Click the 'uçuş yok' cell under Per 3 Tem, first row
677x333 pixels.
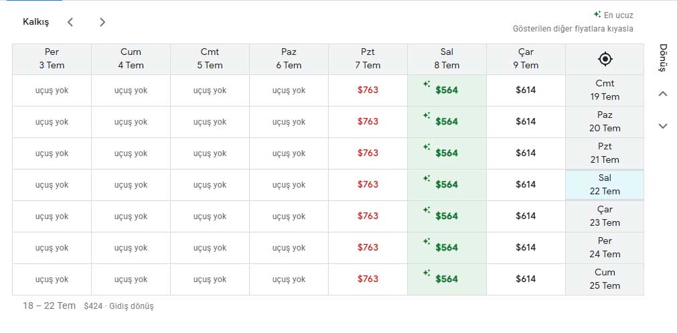(52, 90)
